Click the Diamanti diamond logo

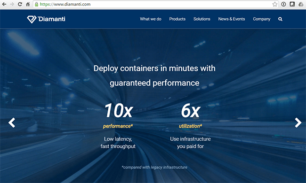[32, 19]
